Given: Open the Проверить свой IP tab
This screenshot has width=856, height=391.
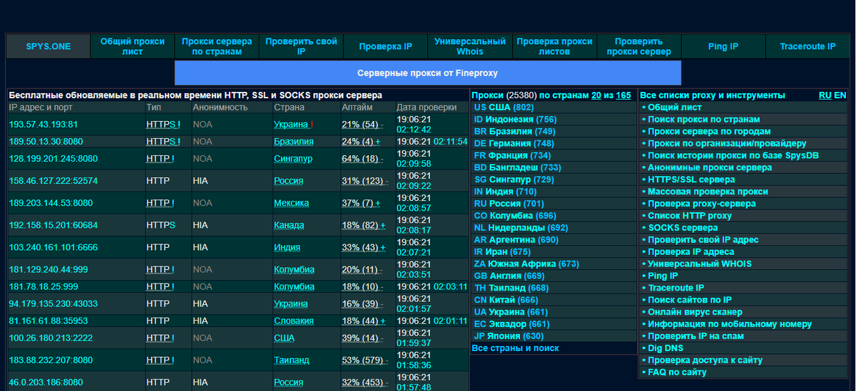Looking at the screenshot, I should coord(301,46).
